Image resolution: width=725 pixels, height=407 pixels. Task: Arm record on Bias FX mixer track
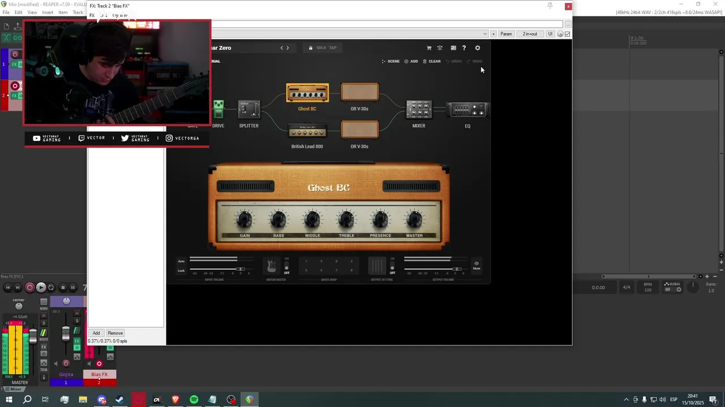click(99, 363)
